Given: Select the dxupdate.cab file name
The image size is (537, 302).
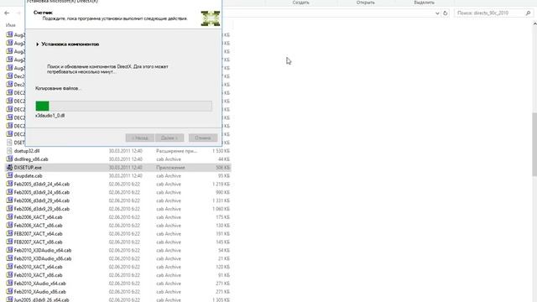Looking at the screenshot, I should pos(28,175).
